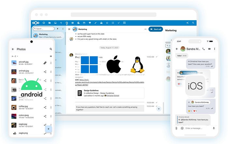Go back from the Sandra M... chat on iPhone
This screenshot has height=144, width=228.
click(x=177, y=49)
